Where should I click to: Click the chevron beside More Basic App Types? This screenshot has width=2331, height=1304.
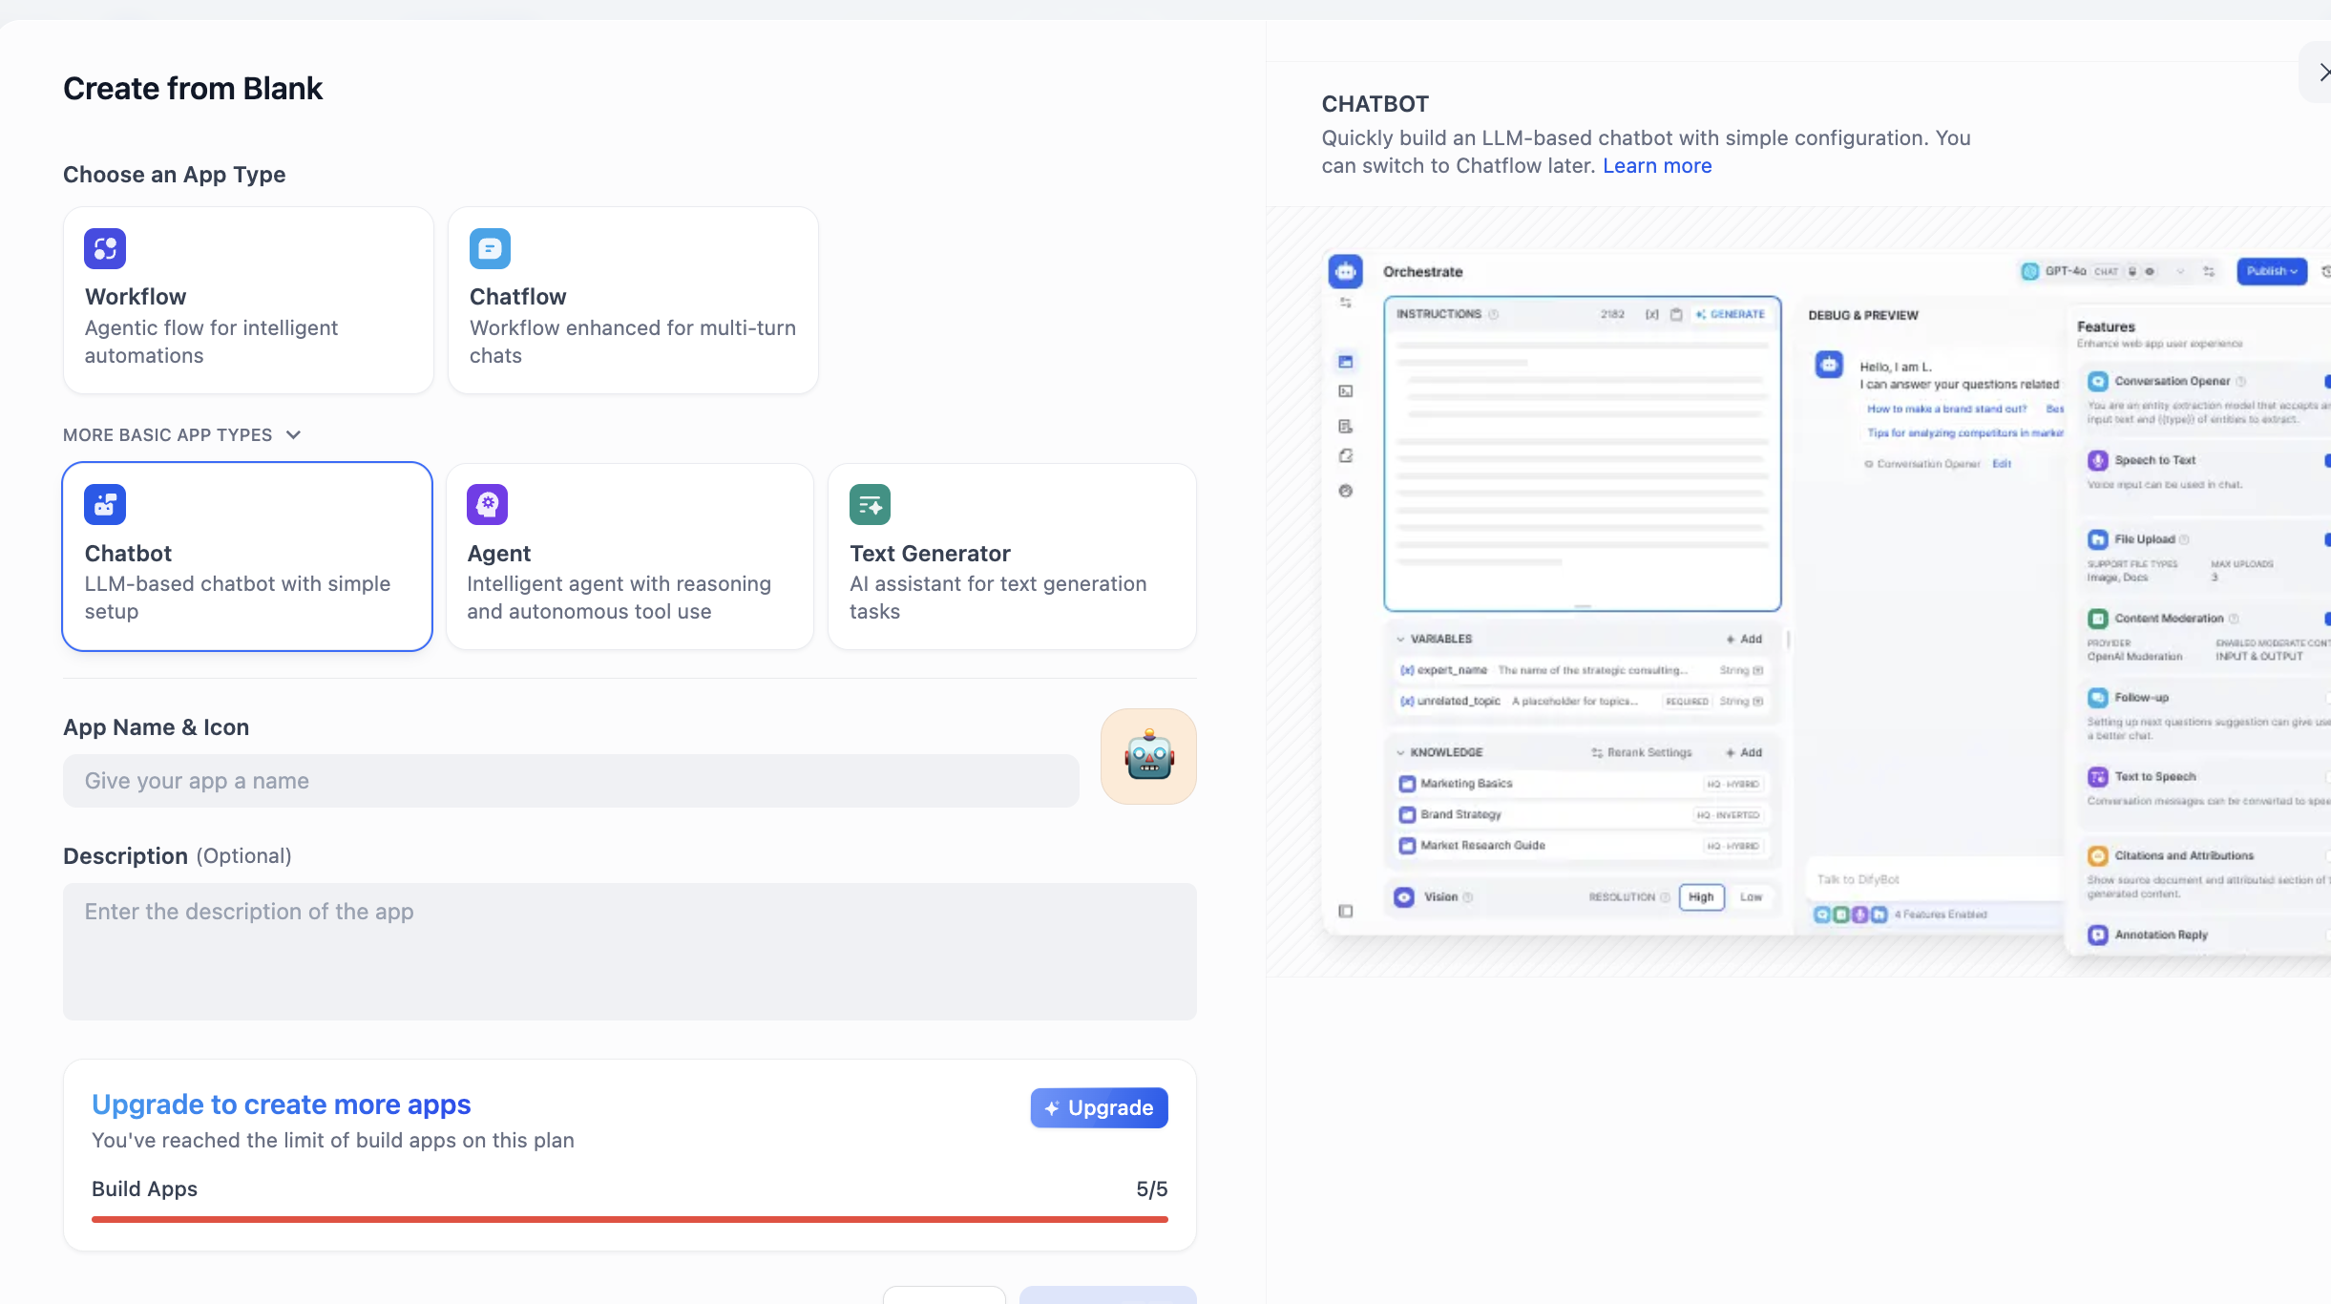pos(294,435)
